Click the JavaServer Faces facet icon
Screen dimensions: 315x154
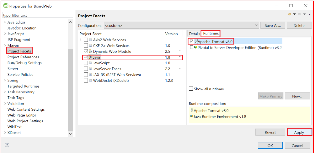click(90, 69)
